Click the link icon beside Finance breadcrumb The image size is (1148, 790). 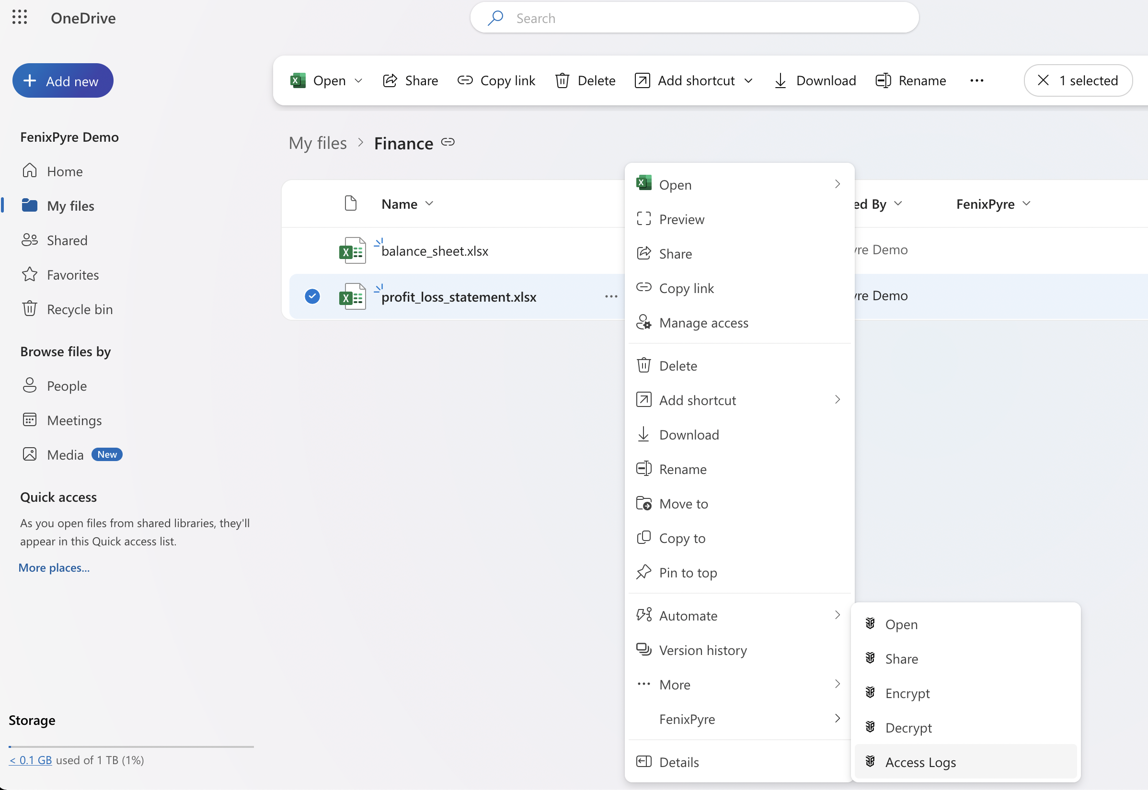tap(448, 143)
